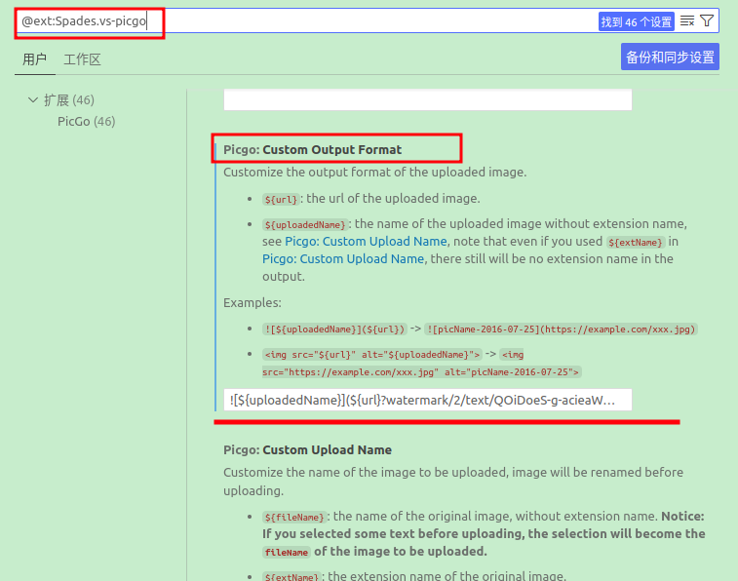Click the Custom Output Format setting title
This screenshot has height=581, width=738.
(x=313, y=149)
